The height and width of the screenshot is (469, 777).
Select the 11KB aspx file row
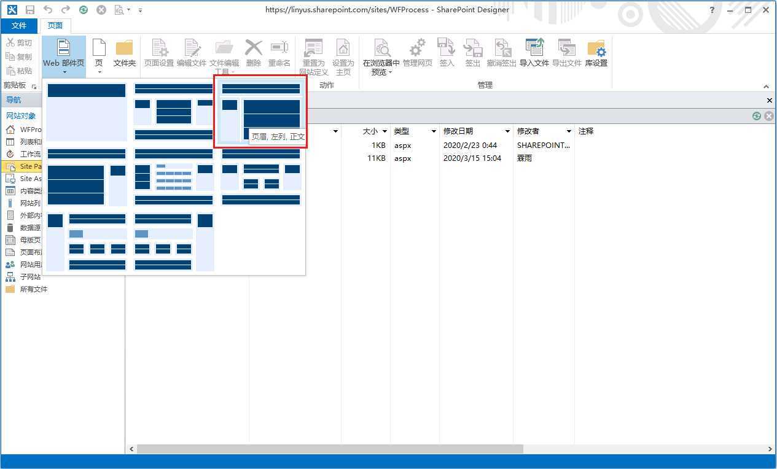(x=450, y=158)
